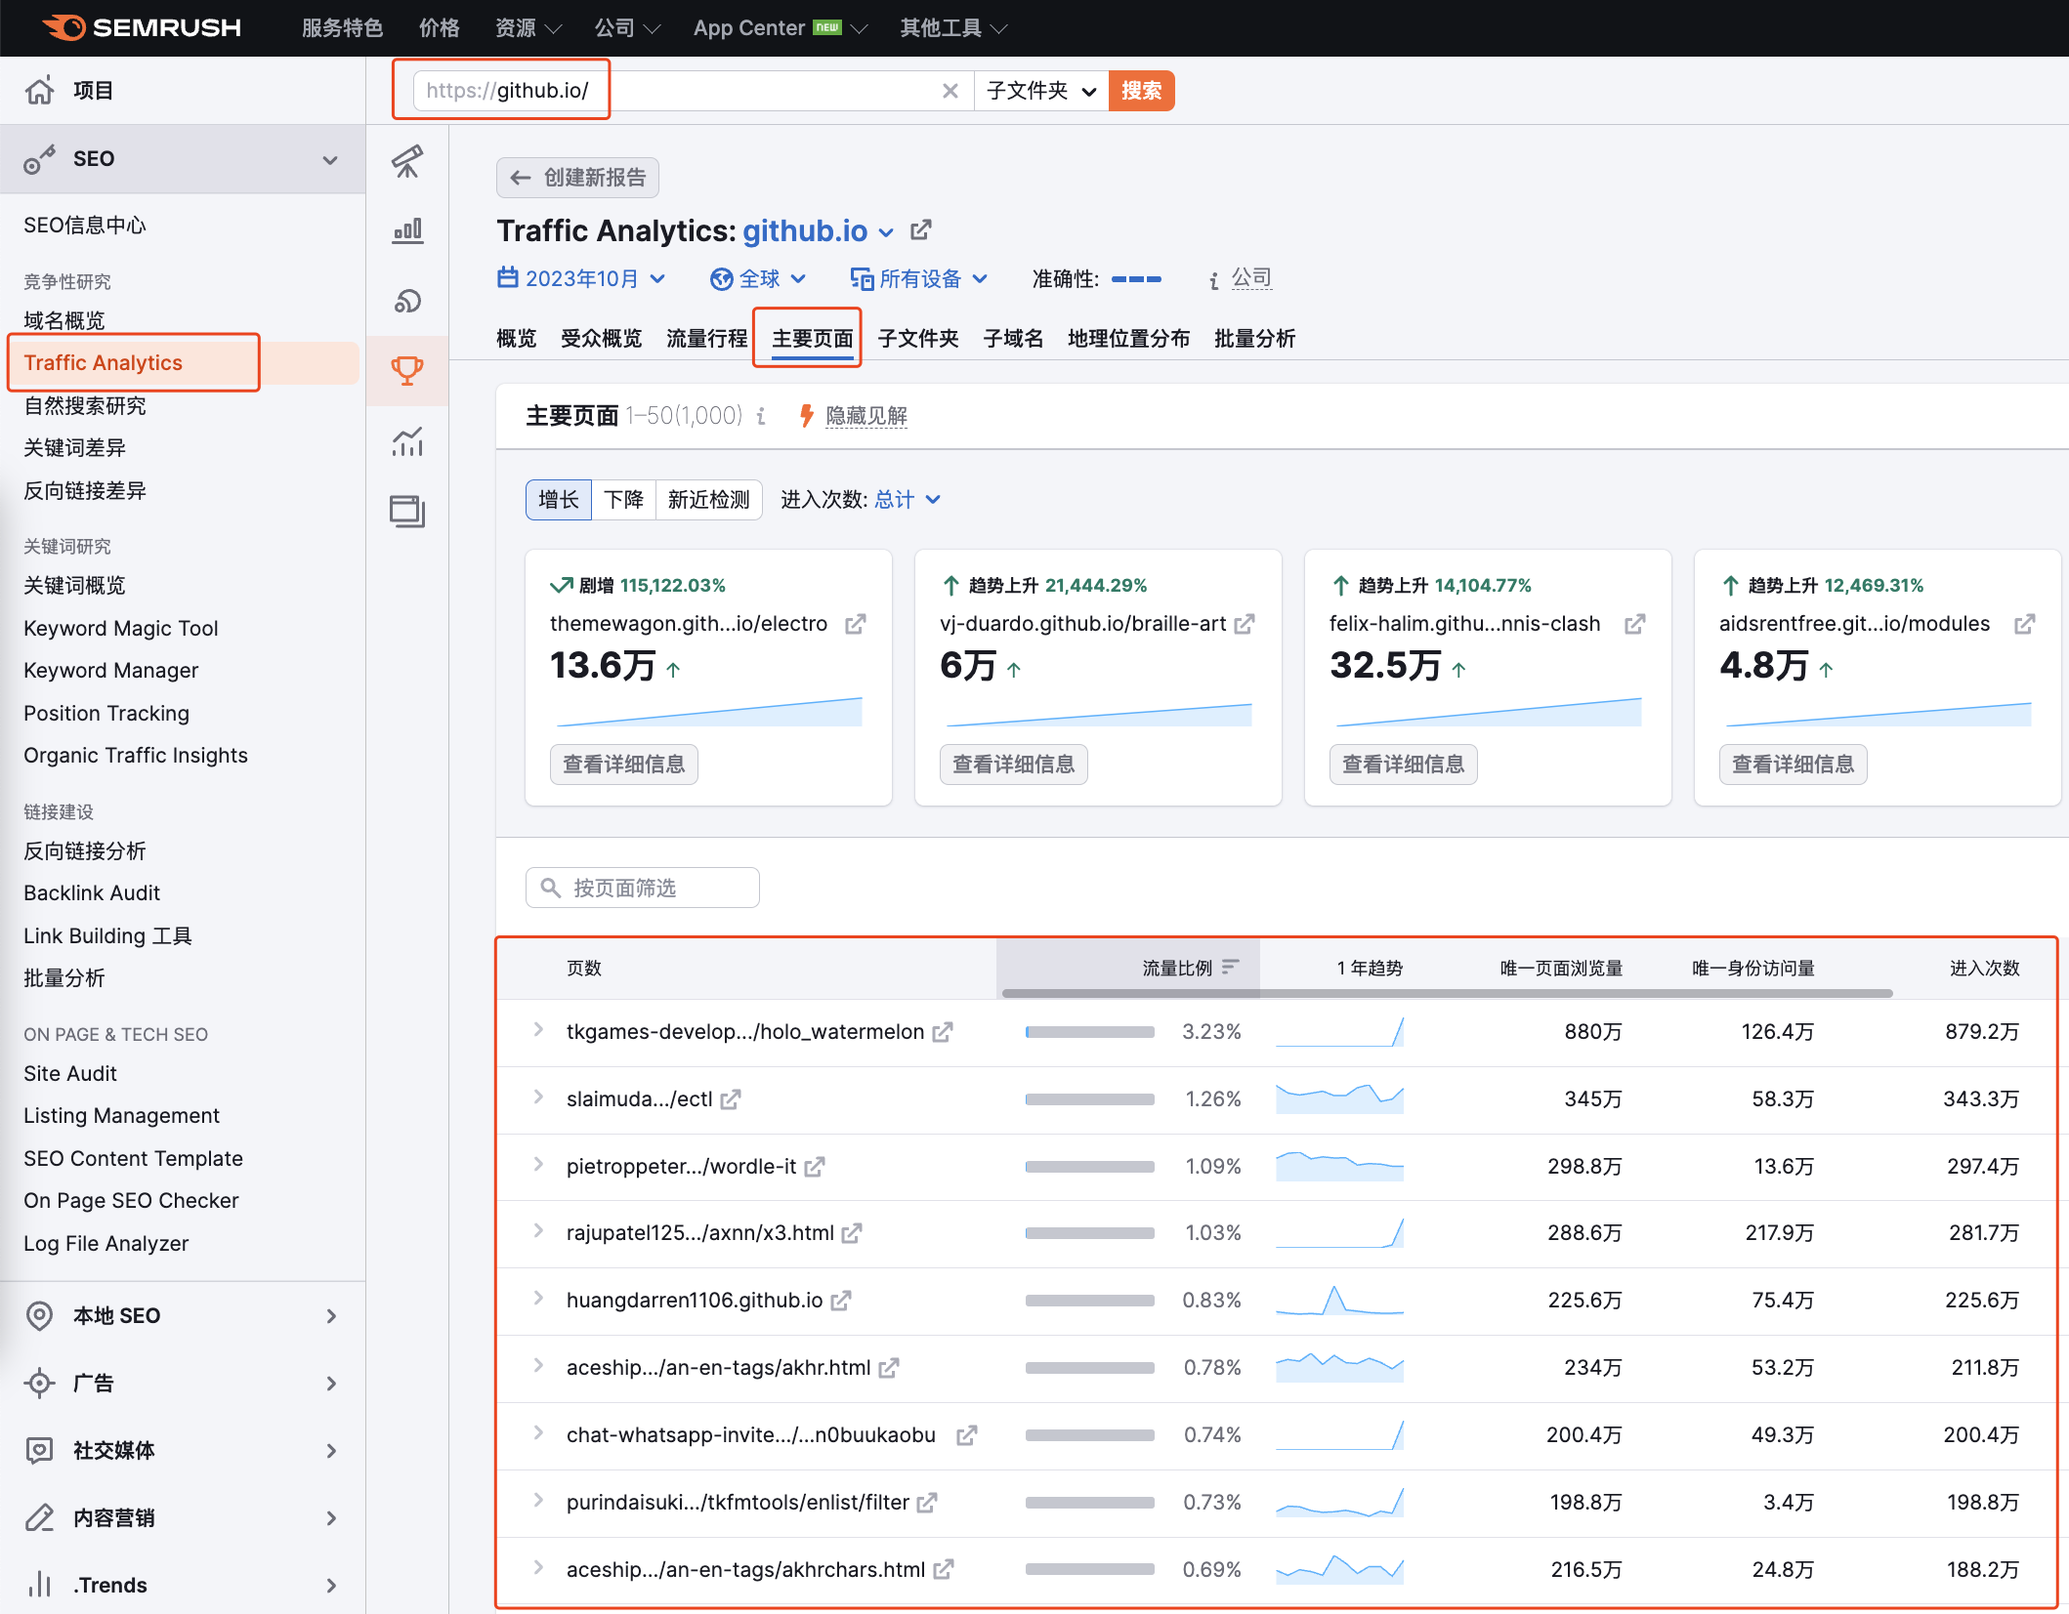Image resolution: width=2069 pixels, height=1614 pixels.
Task: Select the 增长 filter toggle
Action: click(x=559, y=500)
